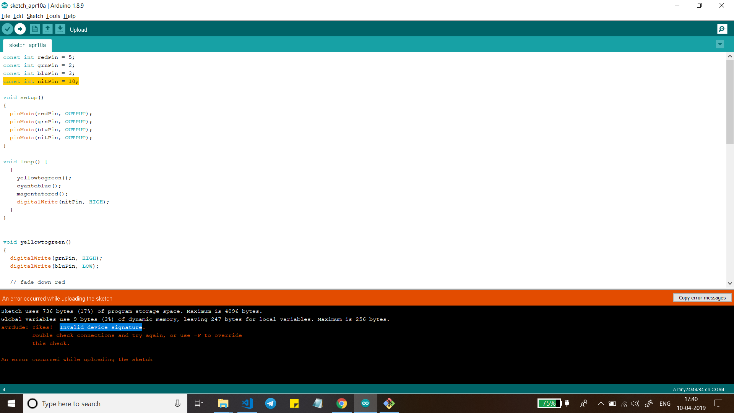The width and height of the screenshot is (734, 413).
Task: Open Google Chrome from taskbar
Action: [x=341, y=403]
